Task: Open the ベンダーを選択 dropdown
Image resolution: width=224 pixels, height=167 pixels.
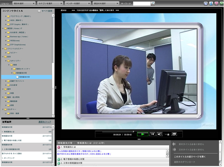Action: point(78,3)
